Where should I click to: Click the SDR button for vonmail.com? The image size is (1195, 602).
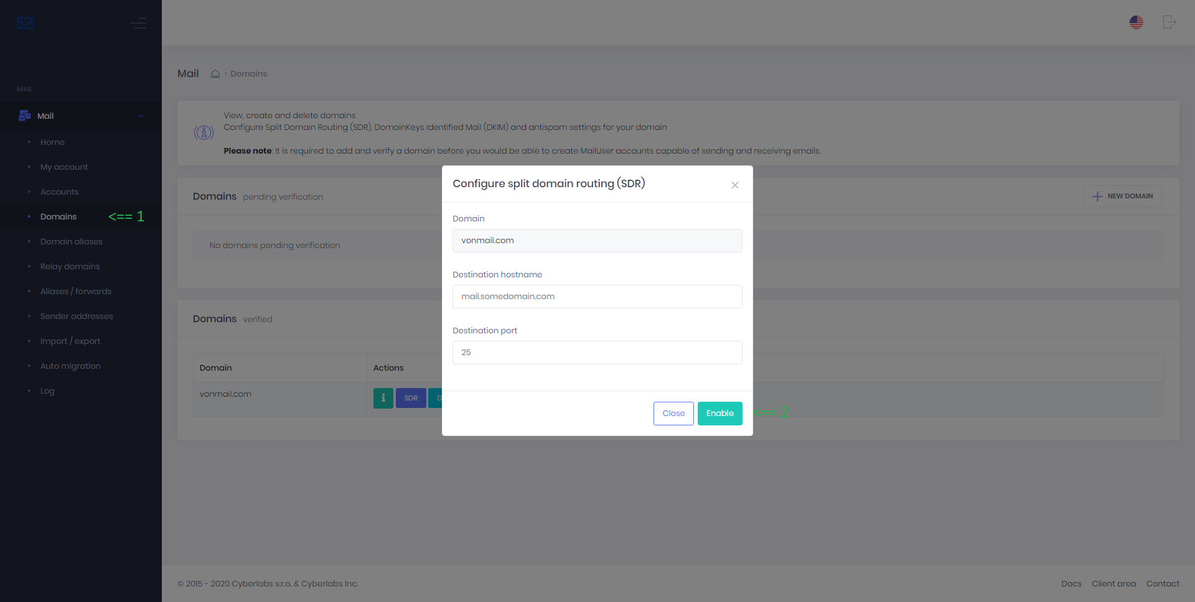click(411, 398)
